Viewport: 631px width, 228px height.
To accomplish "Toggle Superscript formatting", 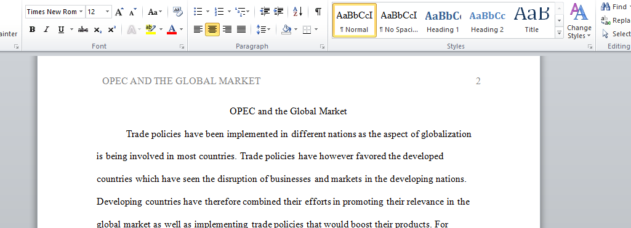I will click(x=112, y=29).
